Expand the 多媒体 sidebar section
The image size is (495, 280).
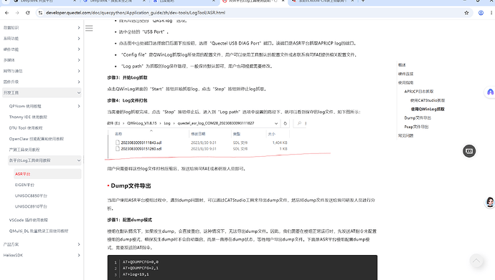coord(42,60)
